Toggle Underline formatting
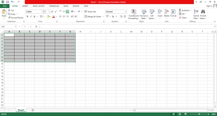The height and width of the screenshot is (116, 217). (34, 16)
